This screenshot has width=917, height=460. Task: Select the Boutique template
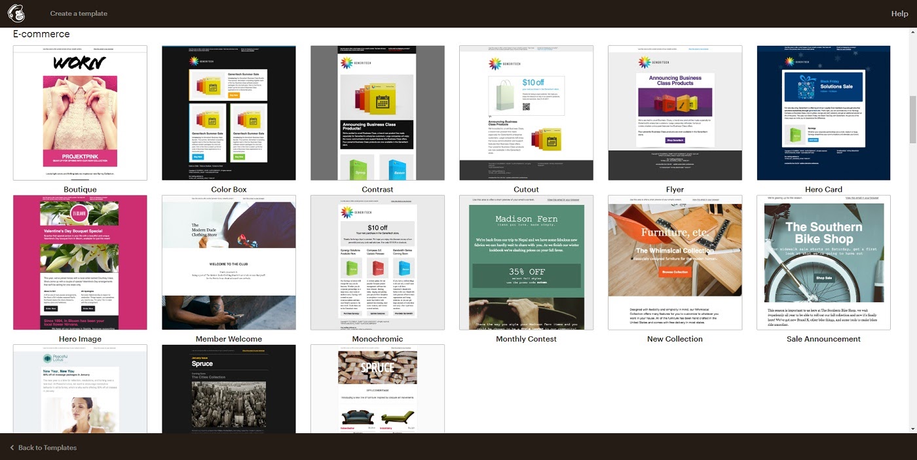(x=80, y=112)
